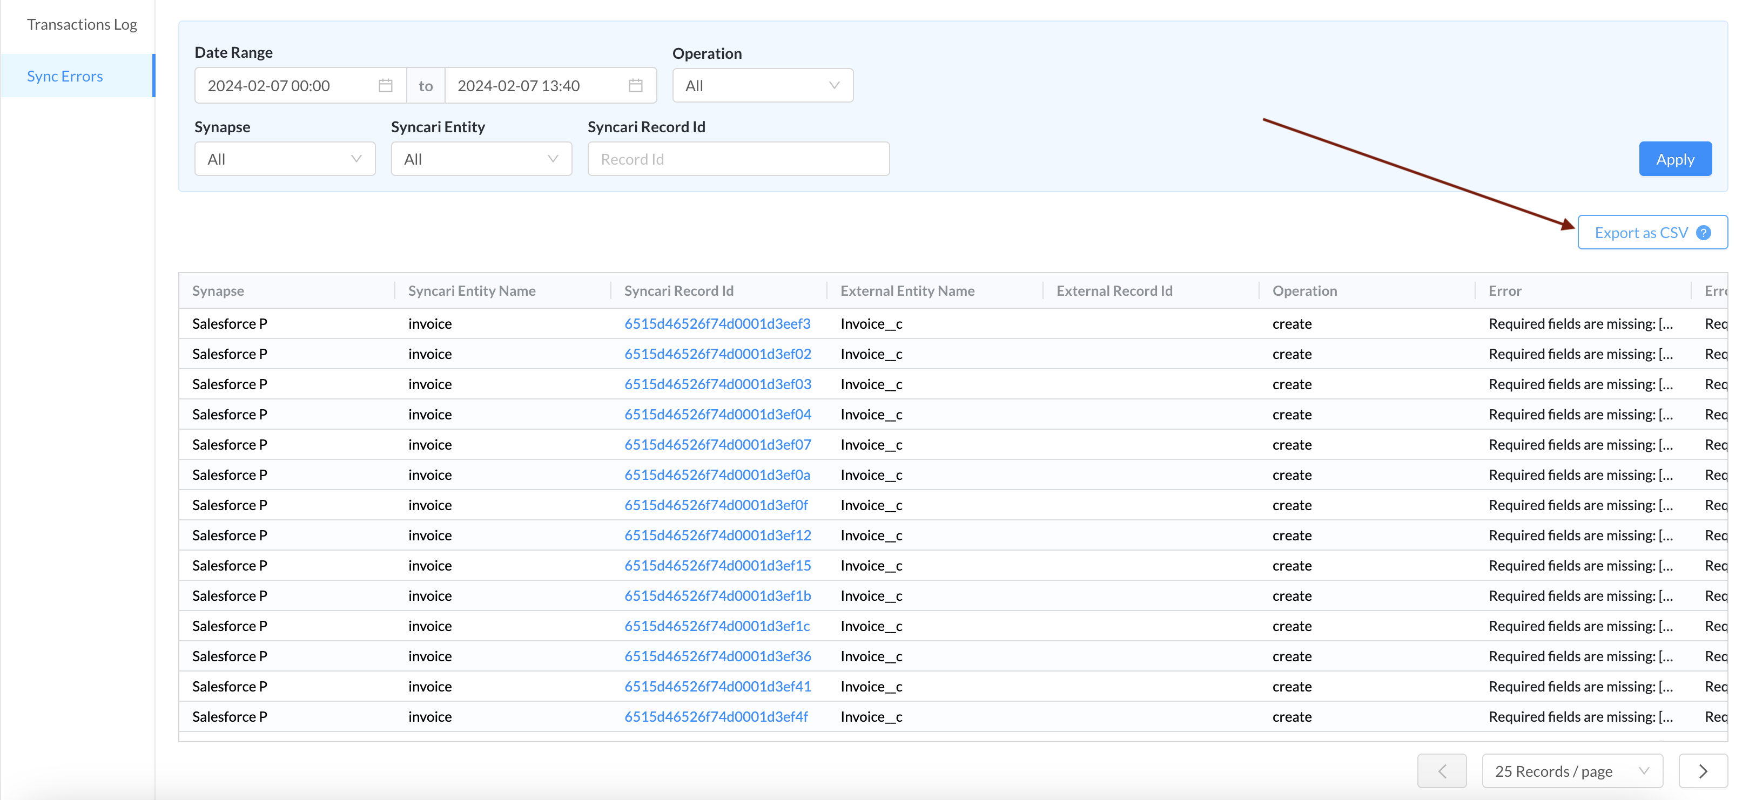Open record link 6515d46526f74d0001d3ef12

tap(718, 535)
